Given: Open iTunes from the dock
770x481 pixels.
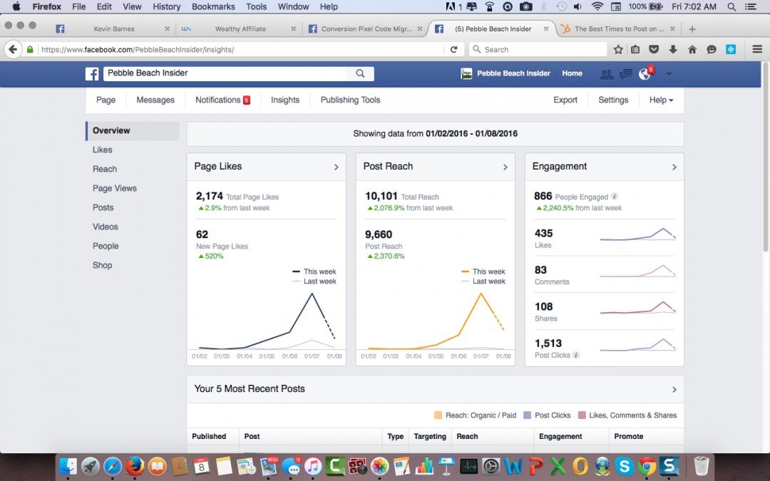Looking at the screenshot, I should pos(313,466).
